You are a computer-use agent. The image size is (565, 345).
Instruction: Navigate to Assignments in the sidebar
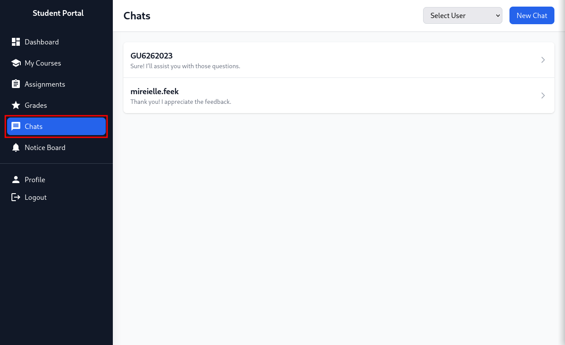[x=45, y=84]
